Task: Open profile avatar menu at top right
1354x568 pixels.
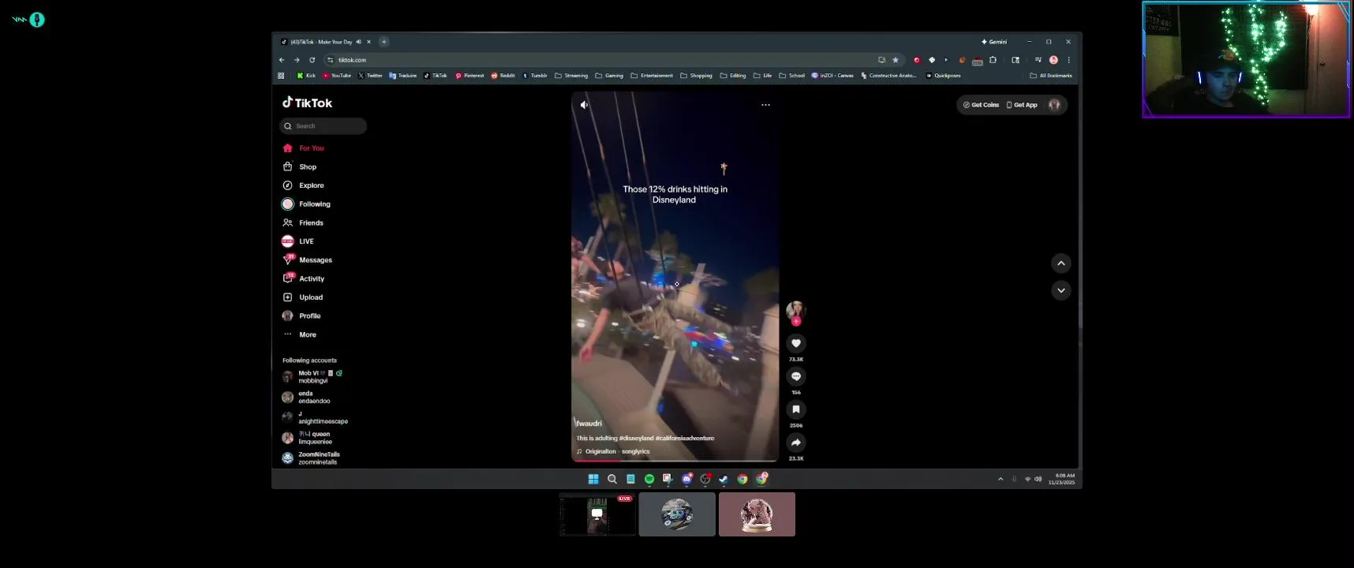Action: 1054,105
